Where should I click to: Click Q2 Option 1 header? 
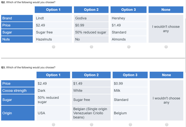(53, 10)
